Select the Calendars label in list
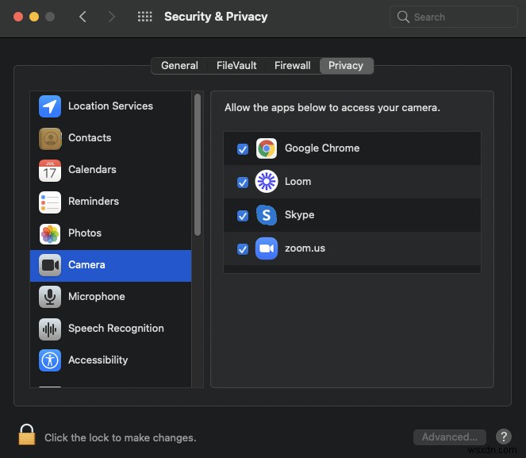 coord(92,169)
